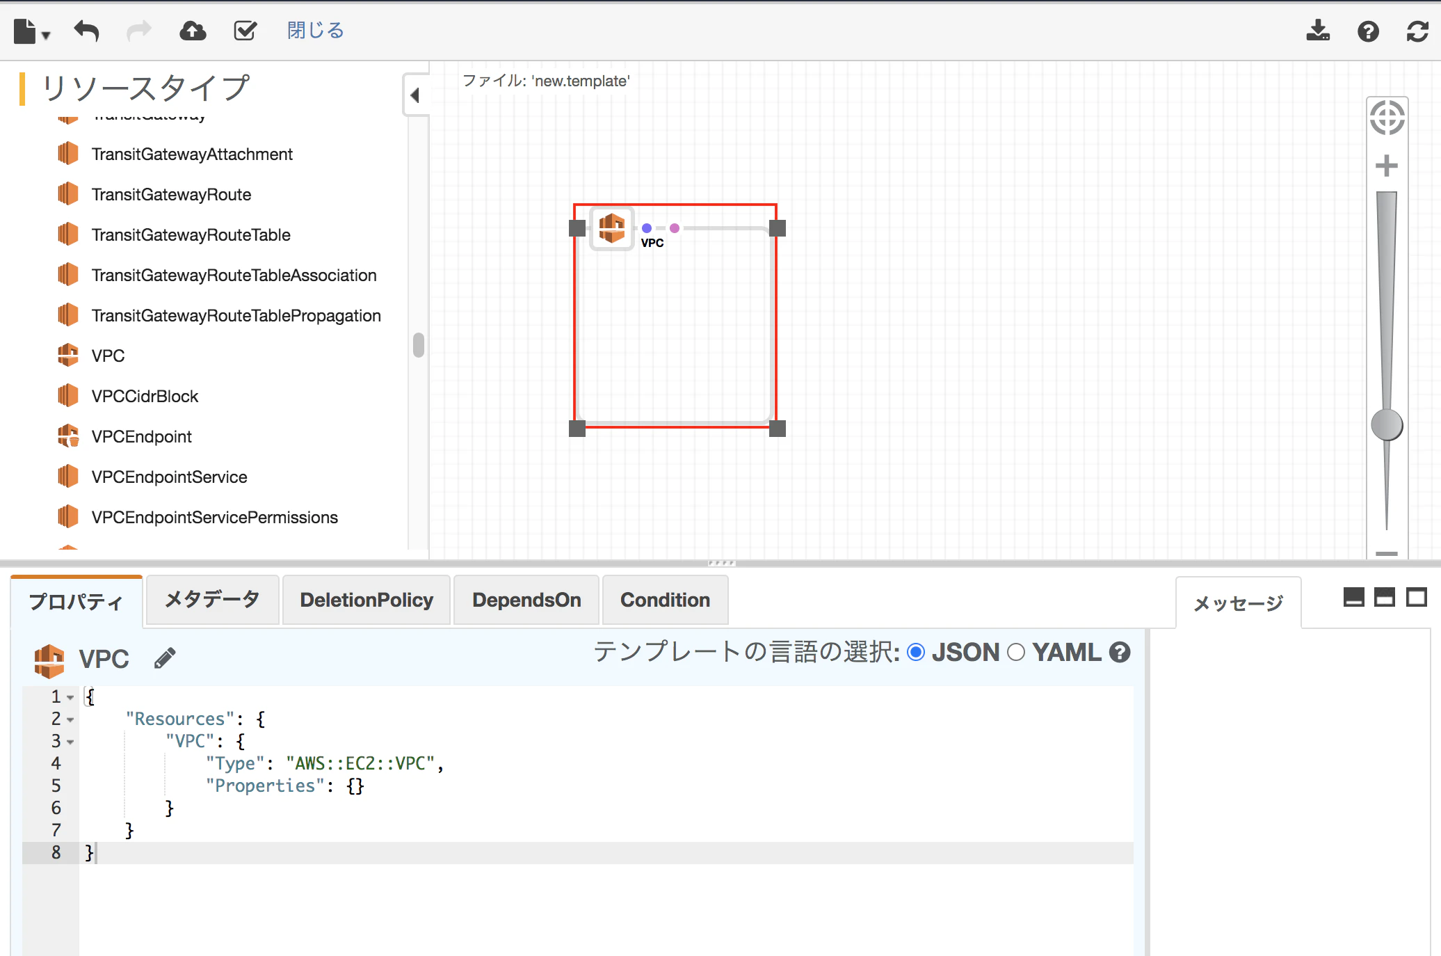Redo the last undone action
The width and height of the screenshot is (1441, 956).
pos(138,31)
